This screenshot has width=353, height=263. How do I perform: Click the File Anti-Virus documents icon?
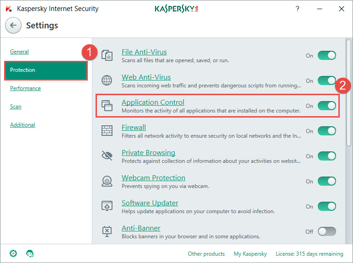[x=107, y=55]
